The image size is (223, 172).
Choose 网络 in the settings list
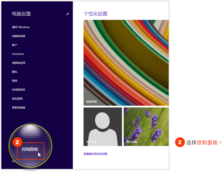click(x=15, y=81)
